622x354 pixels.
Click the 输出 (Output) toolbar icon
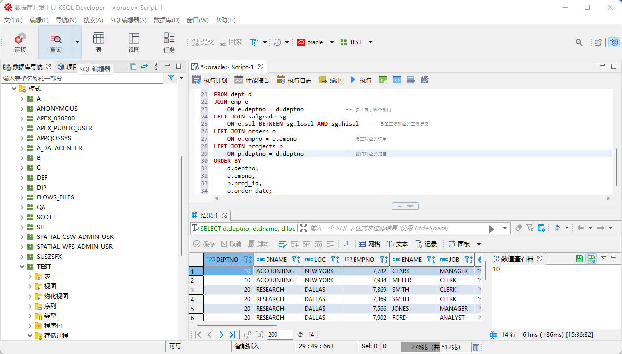[x=330, y=80]
